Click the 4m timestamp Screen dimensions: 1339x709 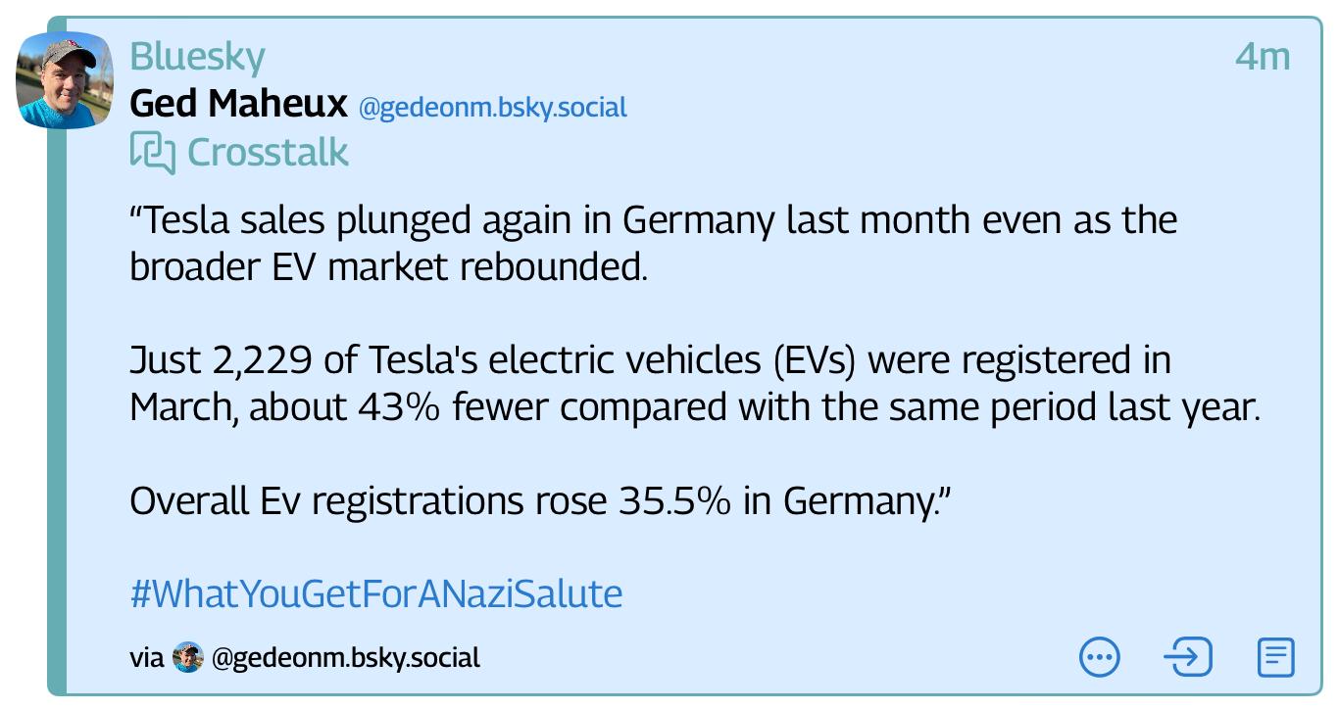pyautogui.click(x=1263, y=57)
